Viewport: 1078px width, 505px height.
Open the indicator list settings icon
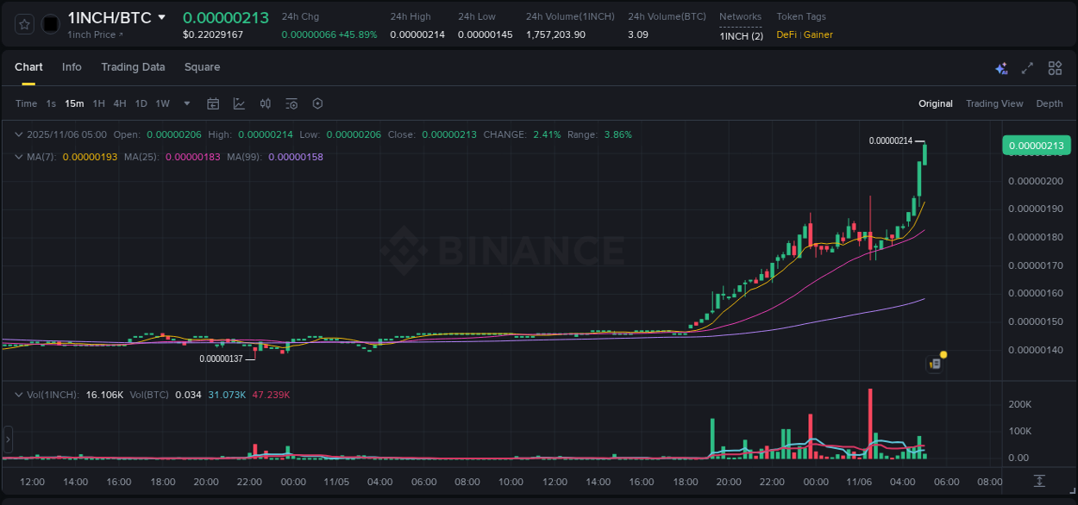coord(291,103)
